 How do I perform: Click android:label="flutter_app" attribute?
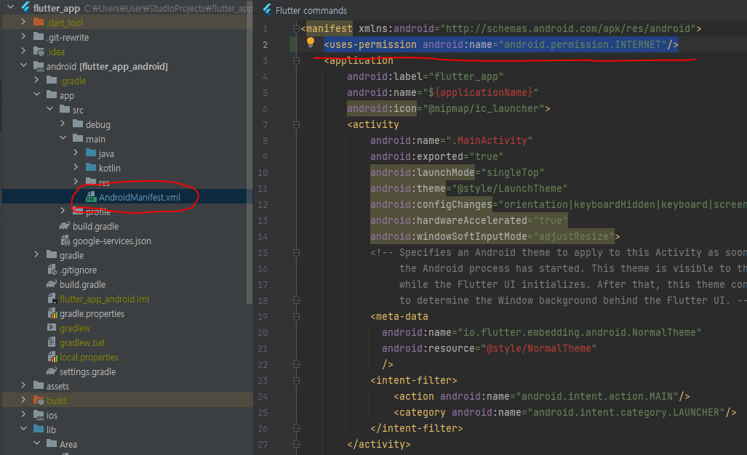click(x=425, y=76)
